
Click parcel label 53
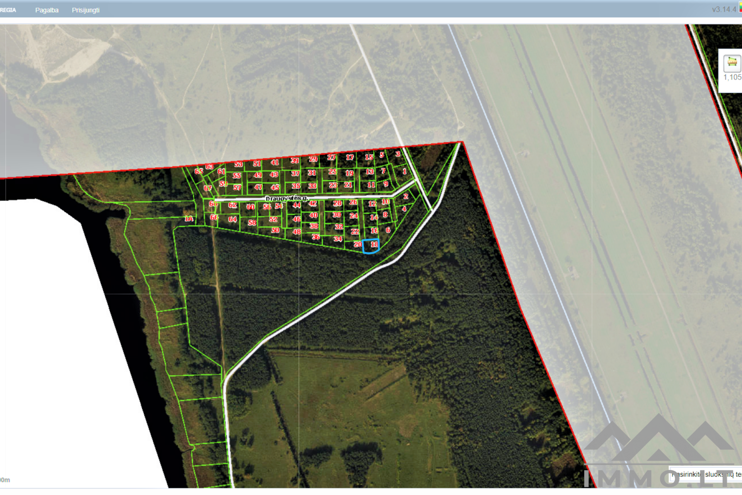tap(238, 164)
